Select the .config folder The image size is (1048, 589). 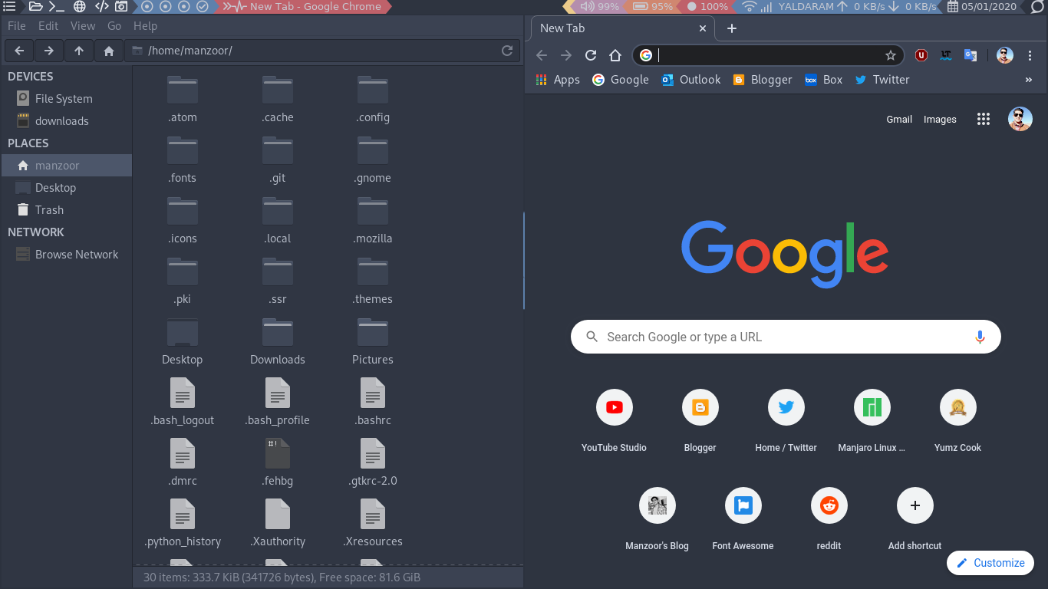373,99
